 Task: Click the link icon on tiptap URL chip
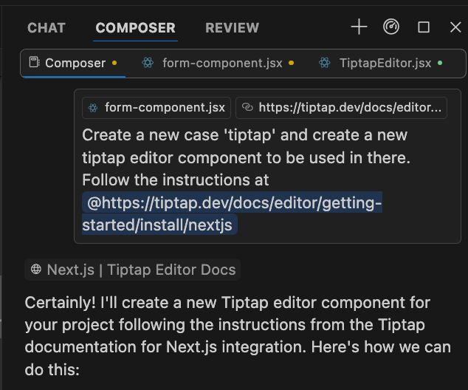[x=247, y=108]
